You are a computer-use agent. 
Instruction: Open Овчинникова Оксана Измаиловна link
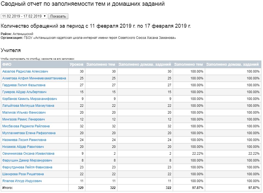[28, 154]
